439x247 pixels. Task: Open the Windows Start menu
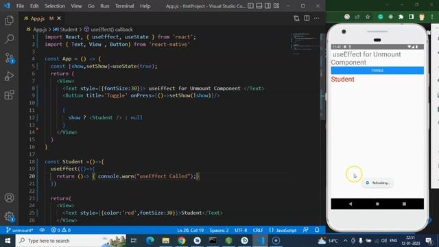coord(8,241)
